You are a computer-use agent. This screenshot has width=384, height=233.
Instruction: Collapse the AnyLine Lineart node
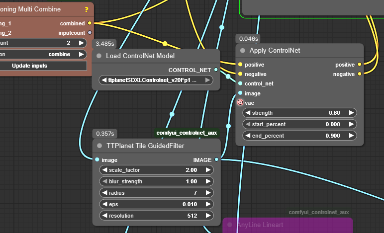pos(230,225)
